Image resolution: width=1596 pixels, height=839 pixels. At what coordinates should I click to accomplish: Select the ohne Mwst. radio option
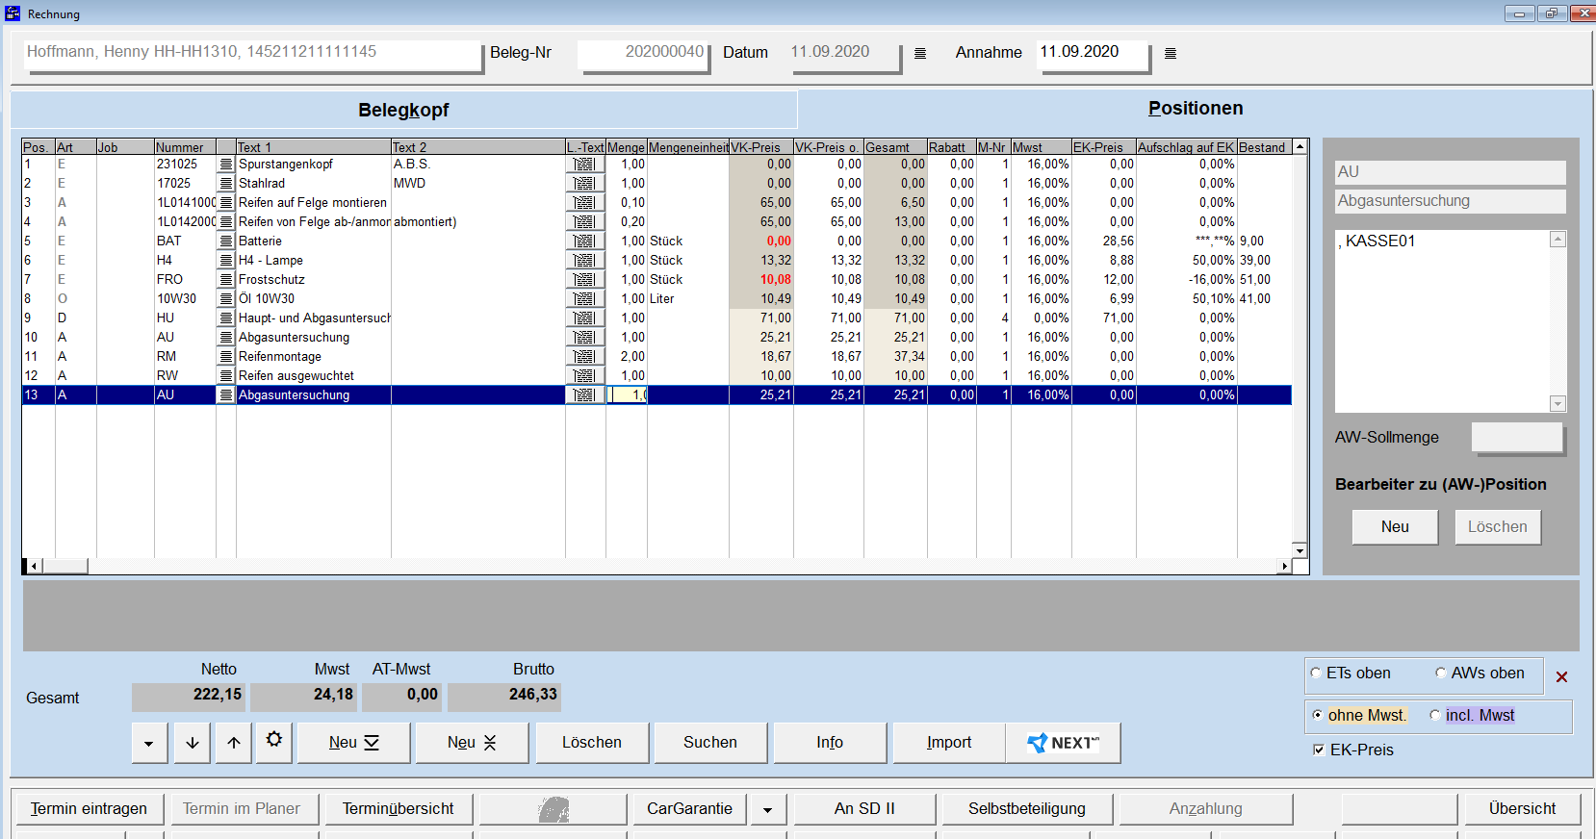pos(1317,716)
